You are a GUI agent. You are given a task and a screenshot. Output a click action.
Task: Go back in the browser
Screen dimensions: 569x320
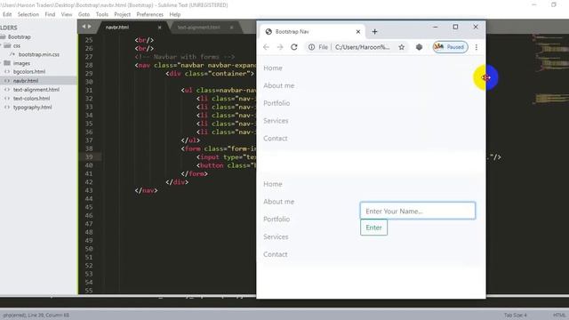[x=266, y=47]
